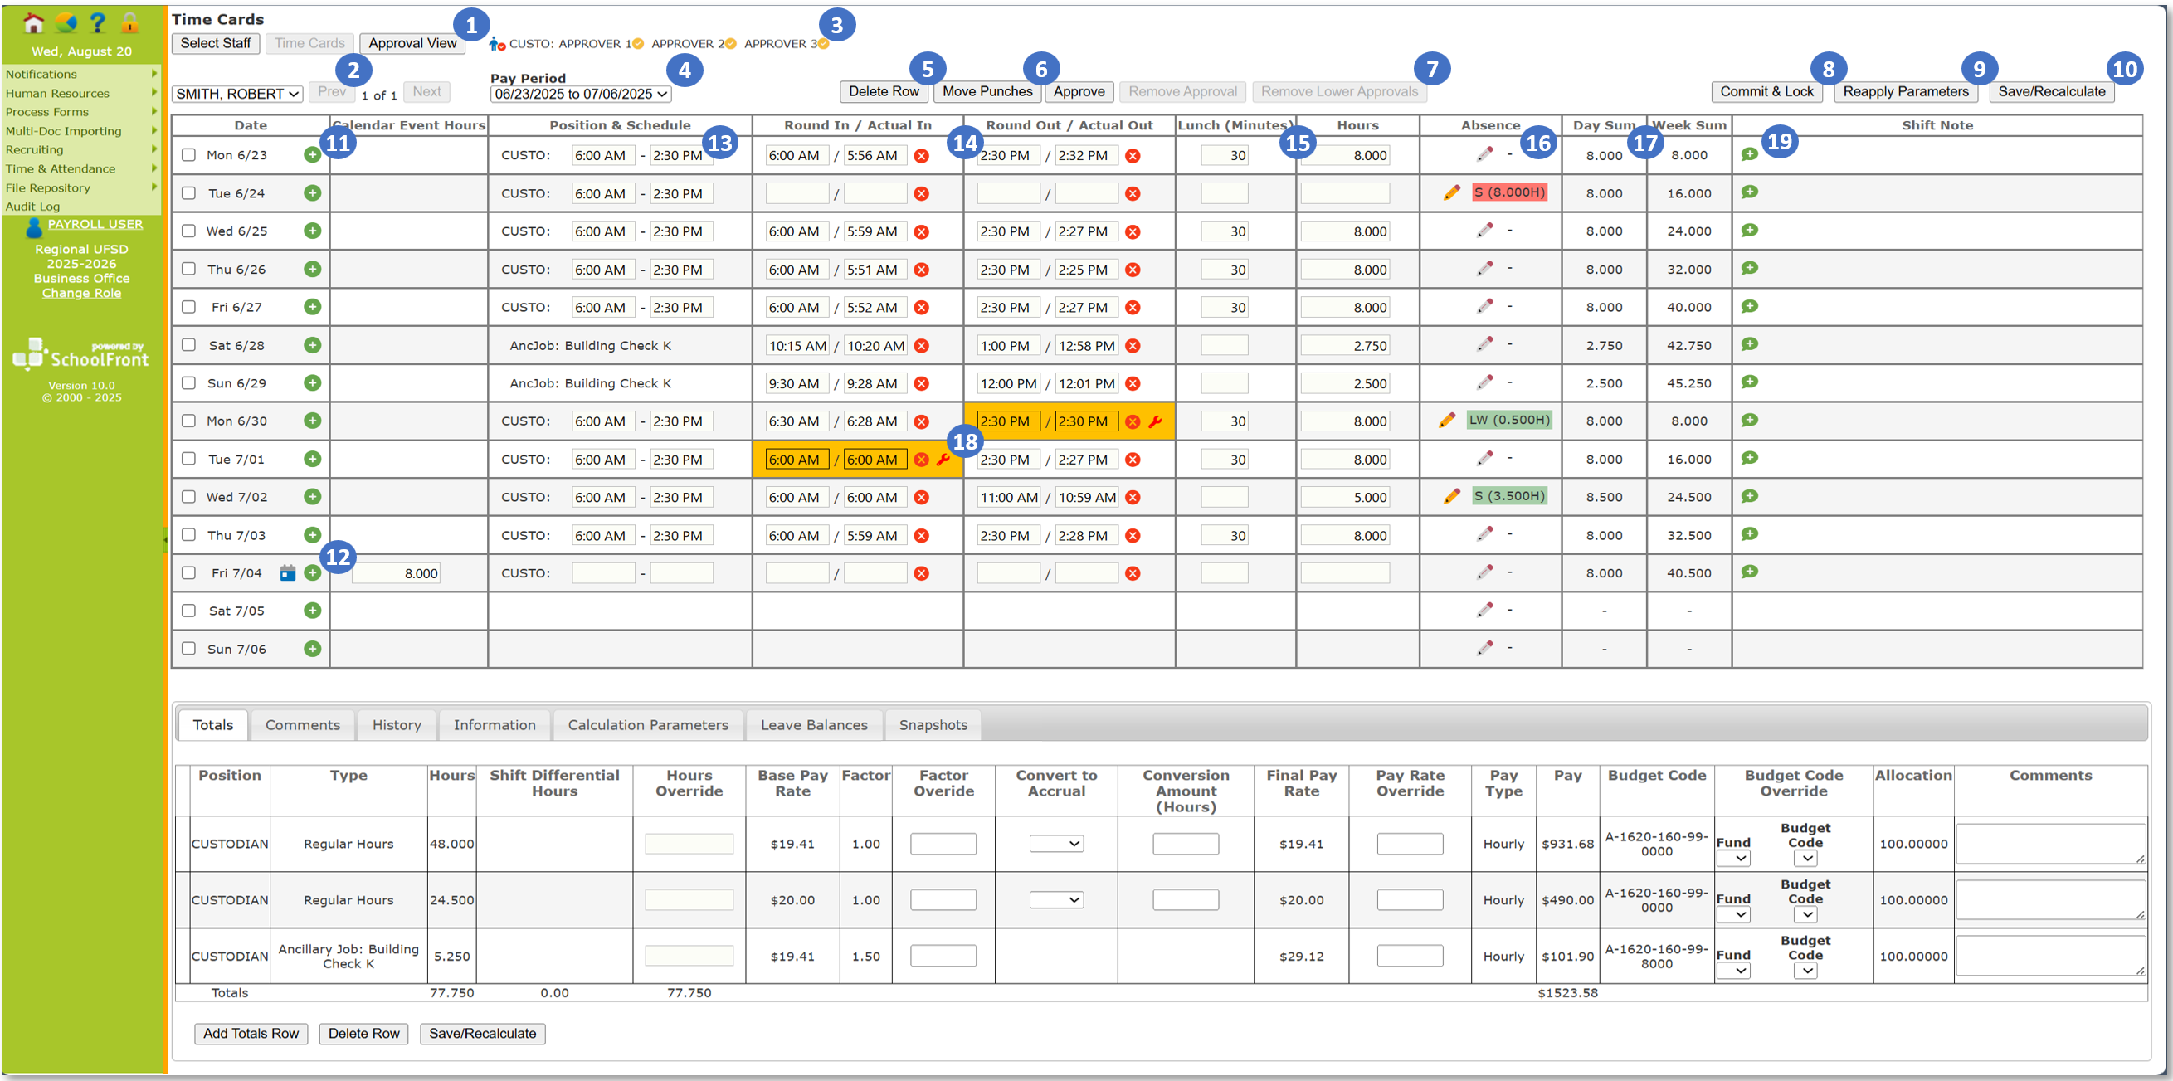The width and height of the screenshot is (2173, 1081).
Task: Expand the Pay Period date range dropdown
Action: click(x=580, y=94)
